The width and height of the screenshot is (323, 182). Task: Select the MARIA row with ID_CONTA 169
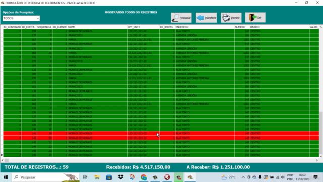[x=161, y=65]
